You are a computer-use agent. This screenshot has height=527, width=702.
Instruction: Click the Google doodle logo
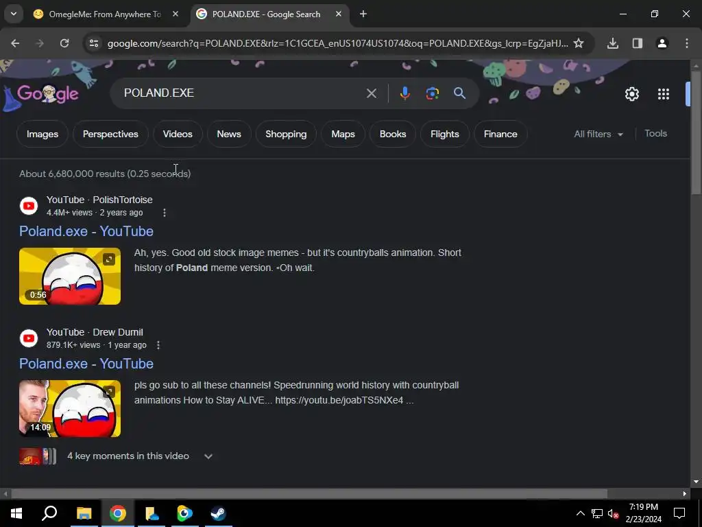coord(47,93)
